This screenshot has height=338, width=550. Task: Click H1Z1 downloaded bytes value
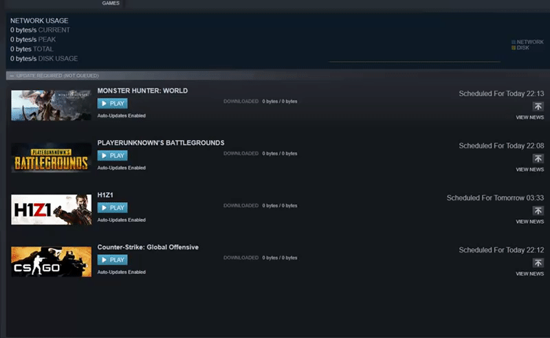click(280, 206)
